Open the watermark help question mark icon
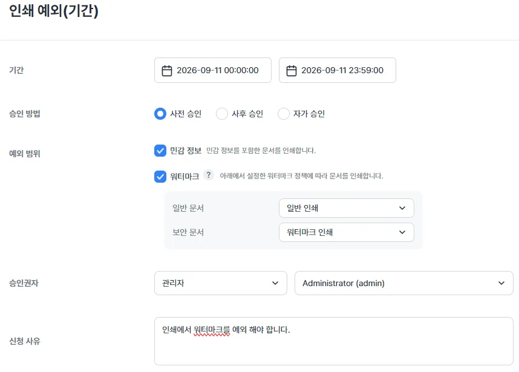 pos(209,175)
